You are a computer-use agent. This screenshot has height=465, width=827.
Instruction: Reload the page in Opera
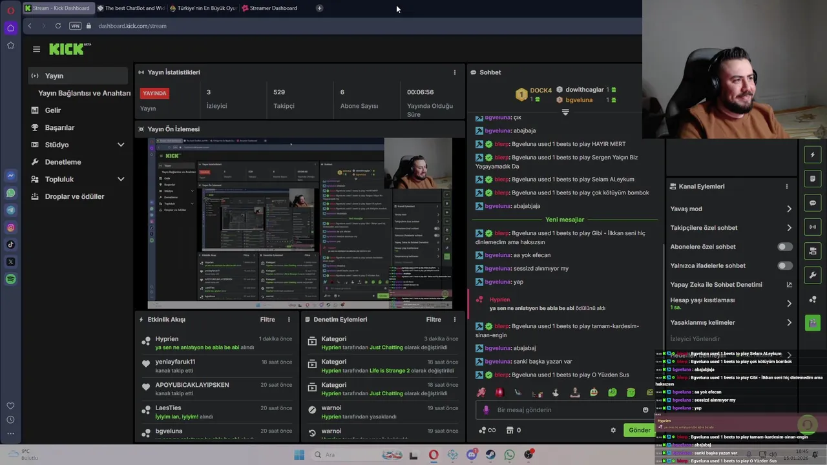click(x=58, y=26)
